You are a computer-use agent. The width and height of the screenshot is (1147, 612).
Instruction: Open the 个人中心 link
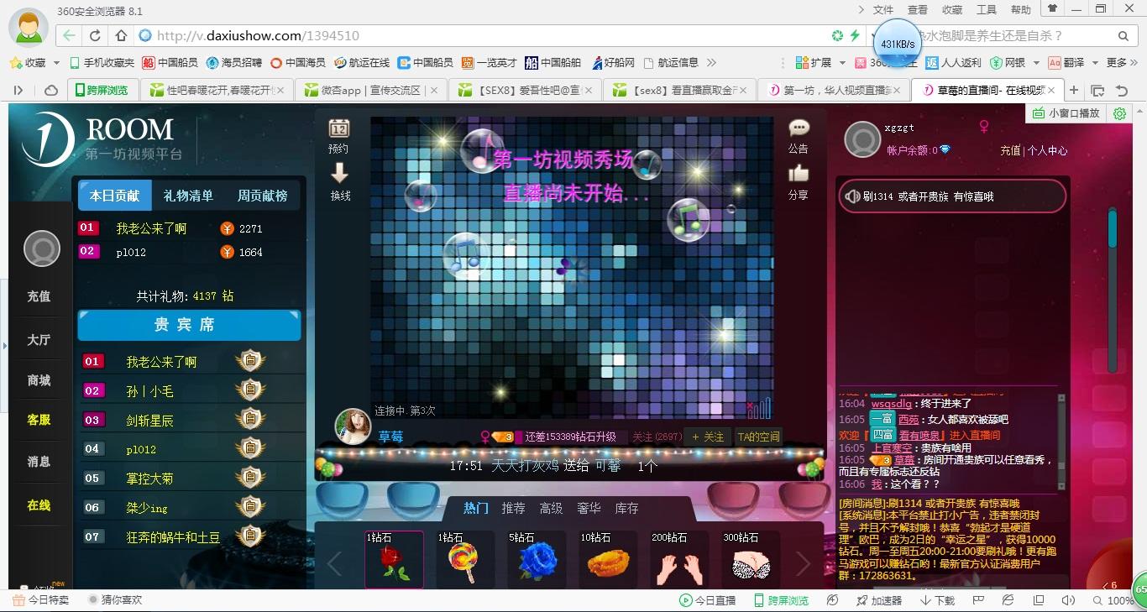1047,150
